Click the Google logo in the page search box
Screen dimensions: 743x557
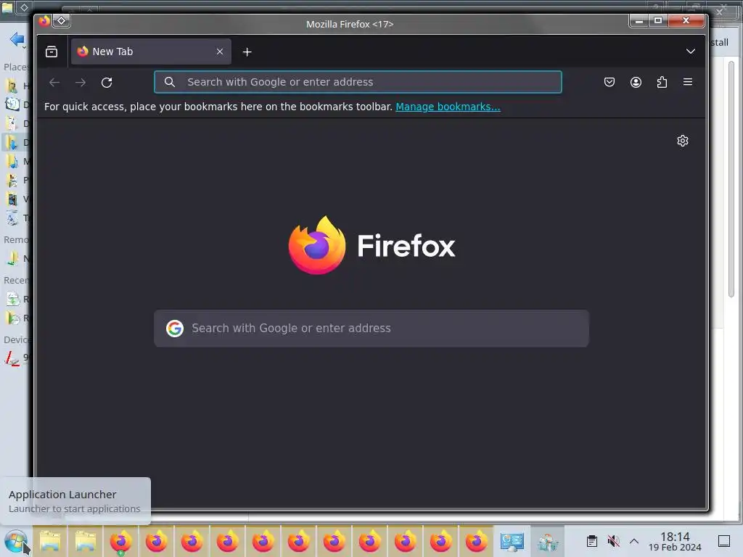coord(175,329)
